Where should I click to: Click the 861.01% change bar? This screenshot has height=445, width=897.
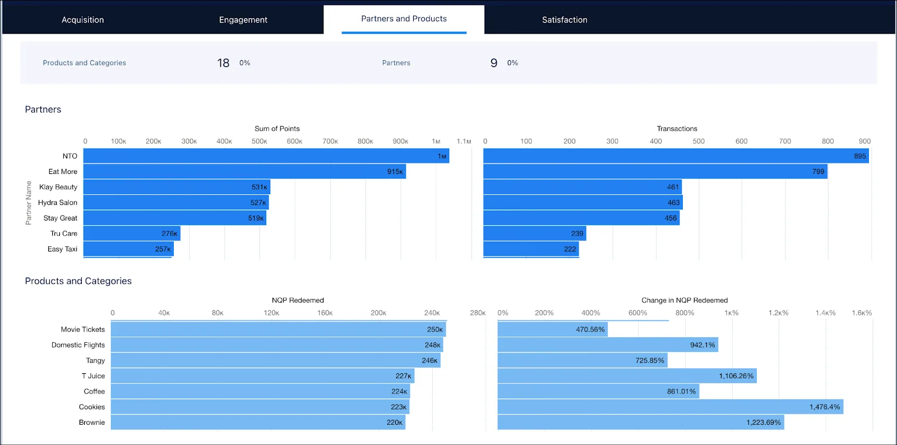pos(598,392)
